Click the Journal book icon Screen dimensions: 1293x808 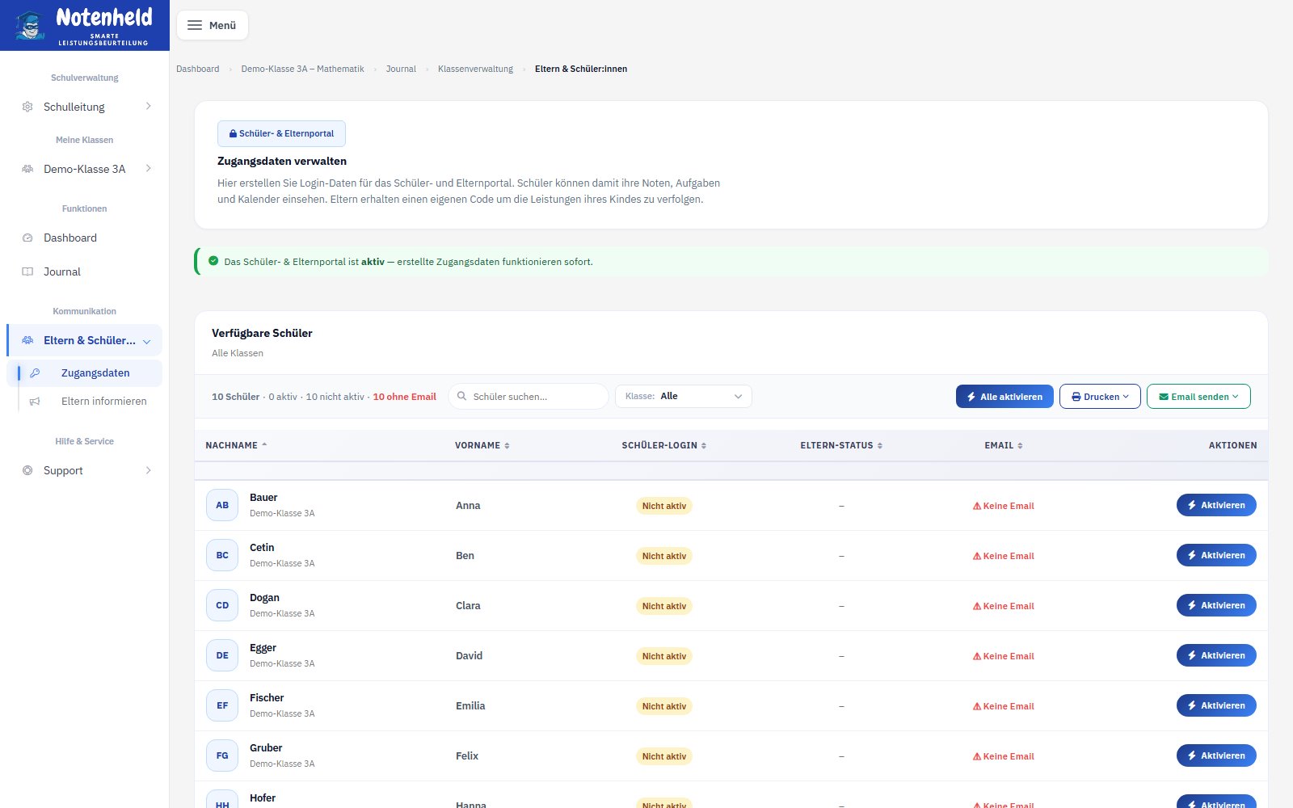[x=27, y=271]
